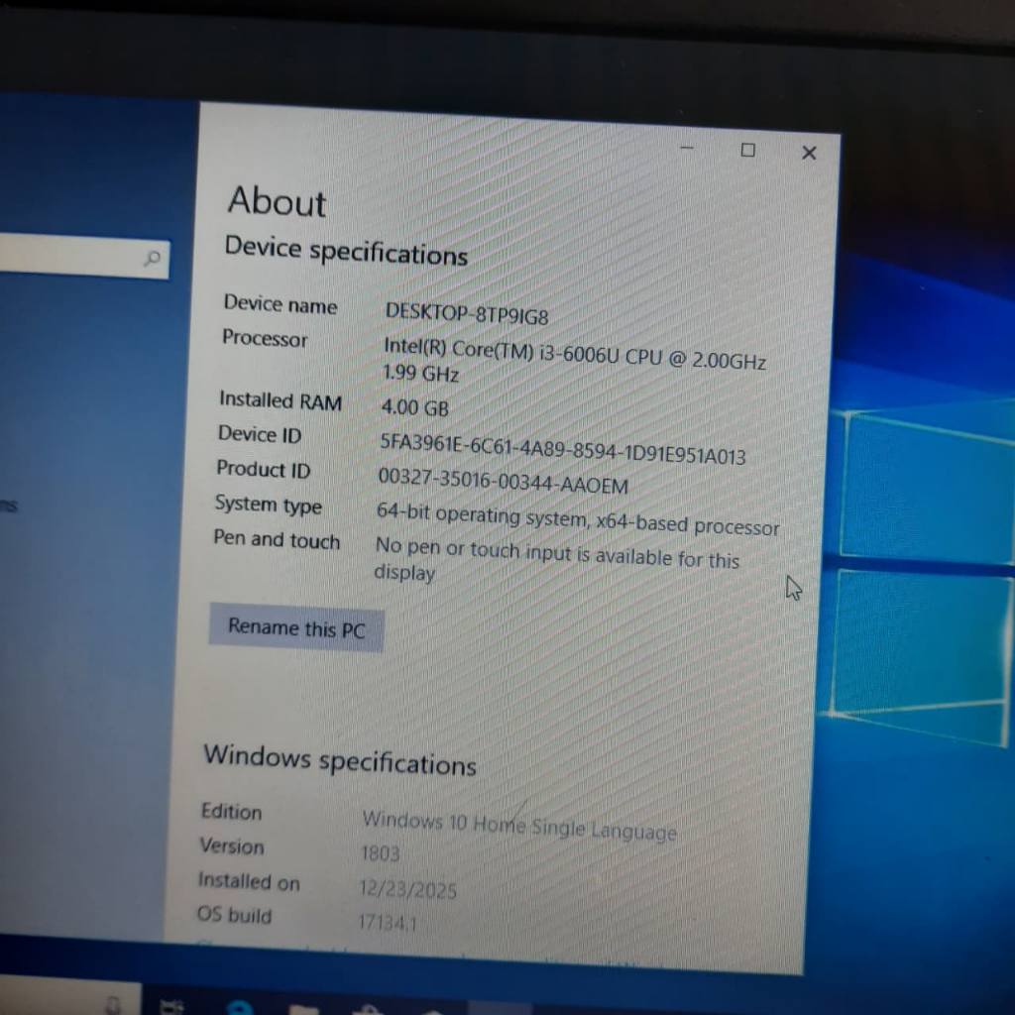Click the magnifier icon in search box
This screenshot has width=1015, height=1015.
[152, 259]
